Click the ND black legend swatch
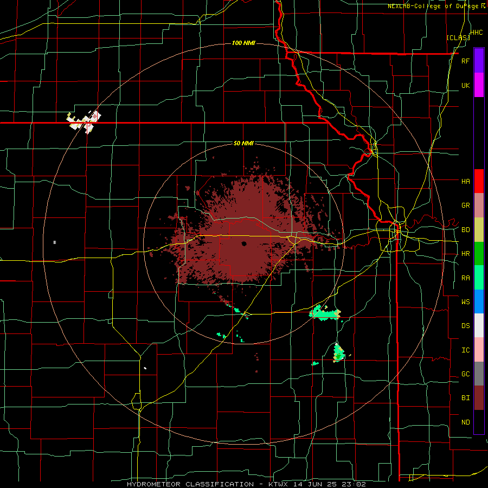488x488 pixels. click(x=479, y=422)
